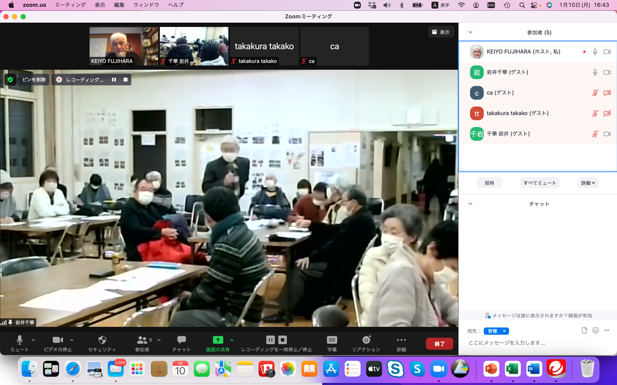Select takakura takako (ゲスト) participant row
Viewport: 617px width, 385px height.
537,113
